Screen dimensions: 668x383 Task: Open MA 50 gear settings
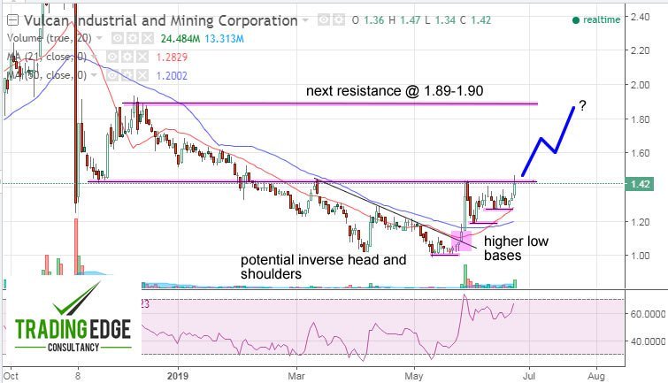[127, 75]
